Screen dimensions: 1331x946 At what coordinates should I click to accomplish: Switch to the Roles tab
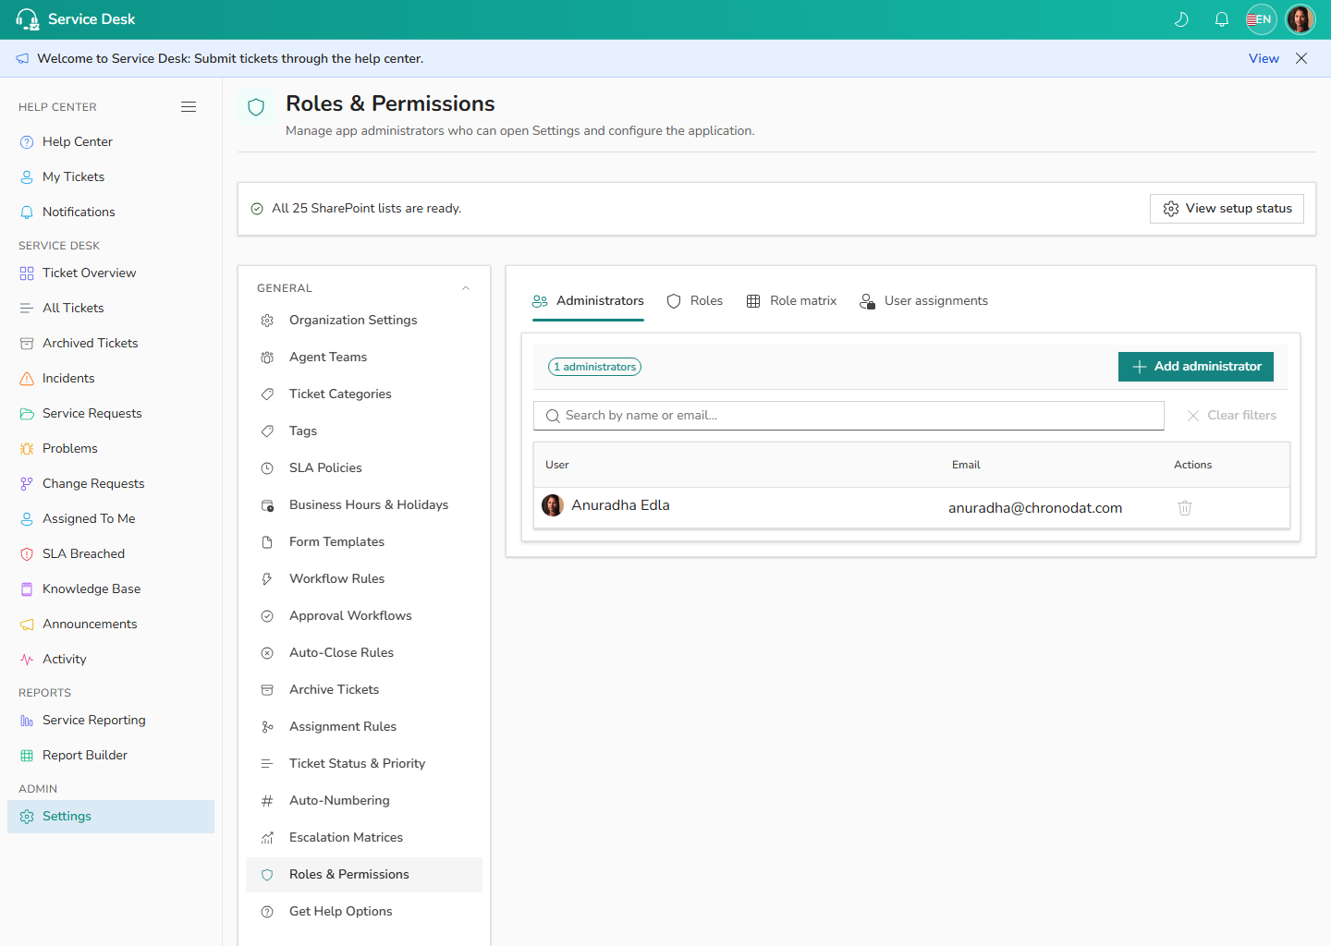pyautogui.click(x=695, y=301)
